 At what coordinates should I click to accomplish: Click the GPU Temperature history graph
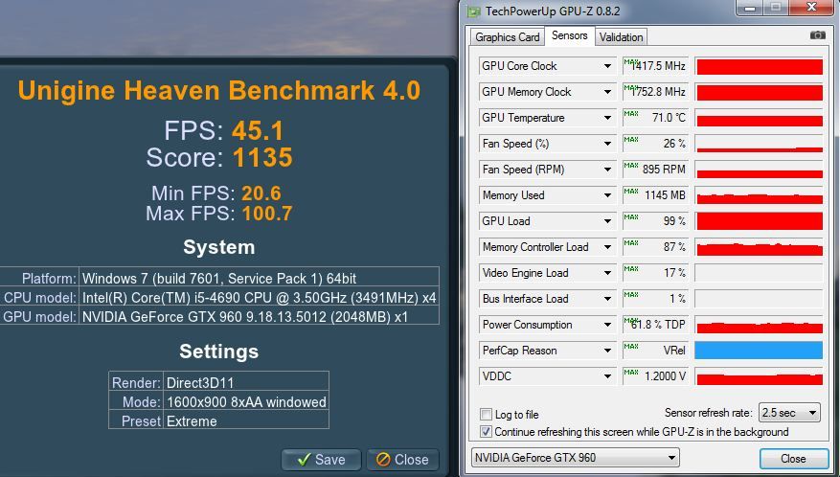click(x=759, y=118)
